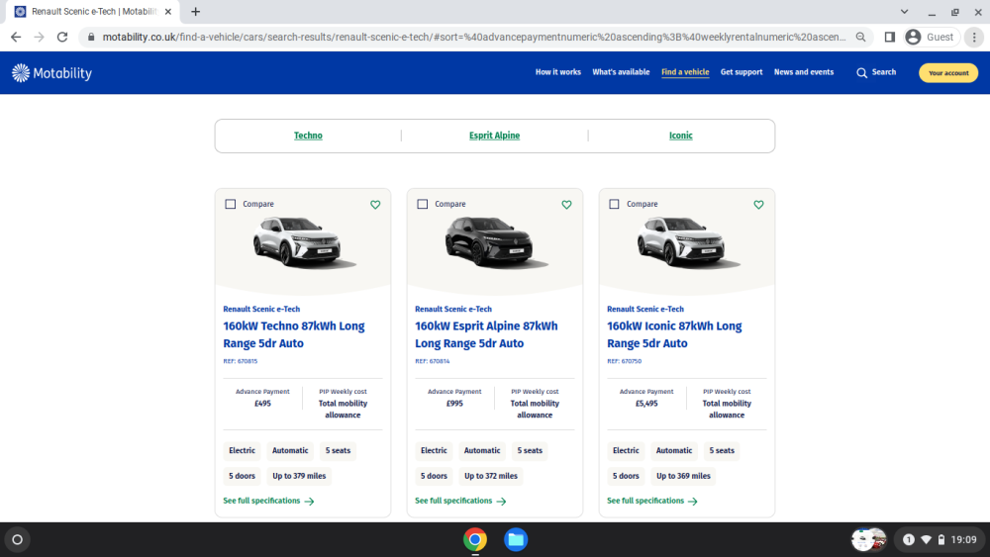Click the Up to 379 miles tag
The height and width of the screenshot is (557, 990).
(x=299, y=476)
